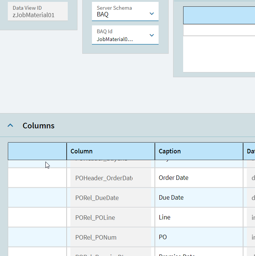
Task: Click the Caption column header
Action: click(x=199, y=151)
